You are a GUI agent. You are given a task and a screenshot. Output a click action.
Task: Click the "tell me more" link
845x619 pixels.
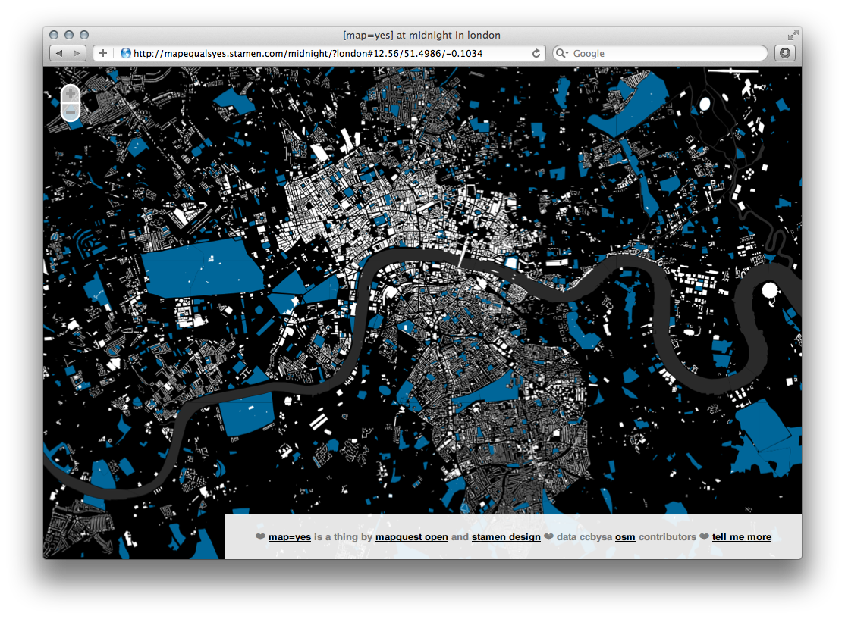[x=741, y=537]
